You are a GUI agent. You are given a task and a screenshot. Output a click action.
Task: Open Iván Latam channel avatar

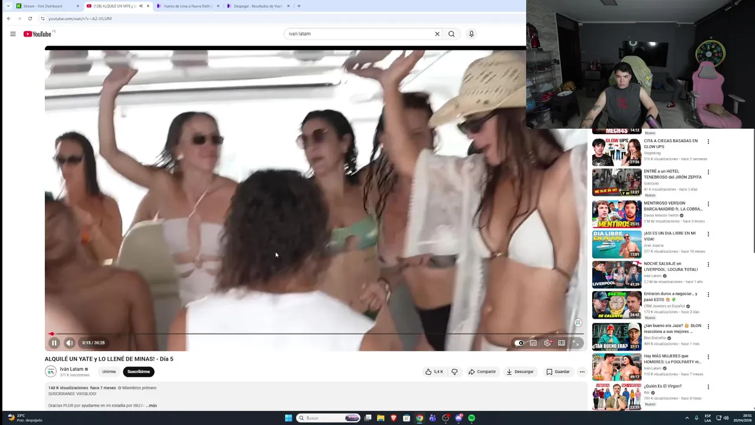click(51, 371)
